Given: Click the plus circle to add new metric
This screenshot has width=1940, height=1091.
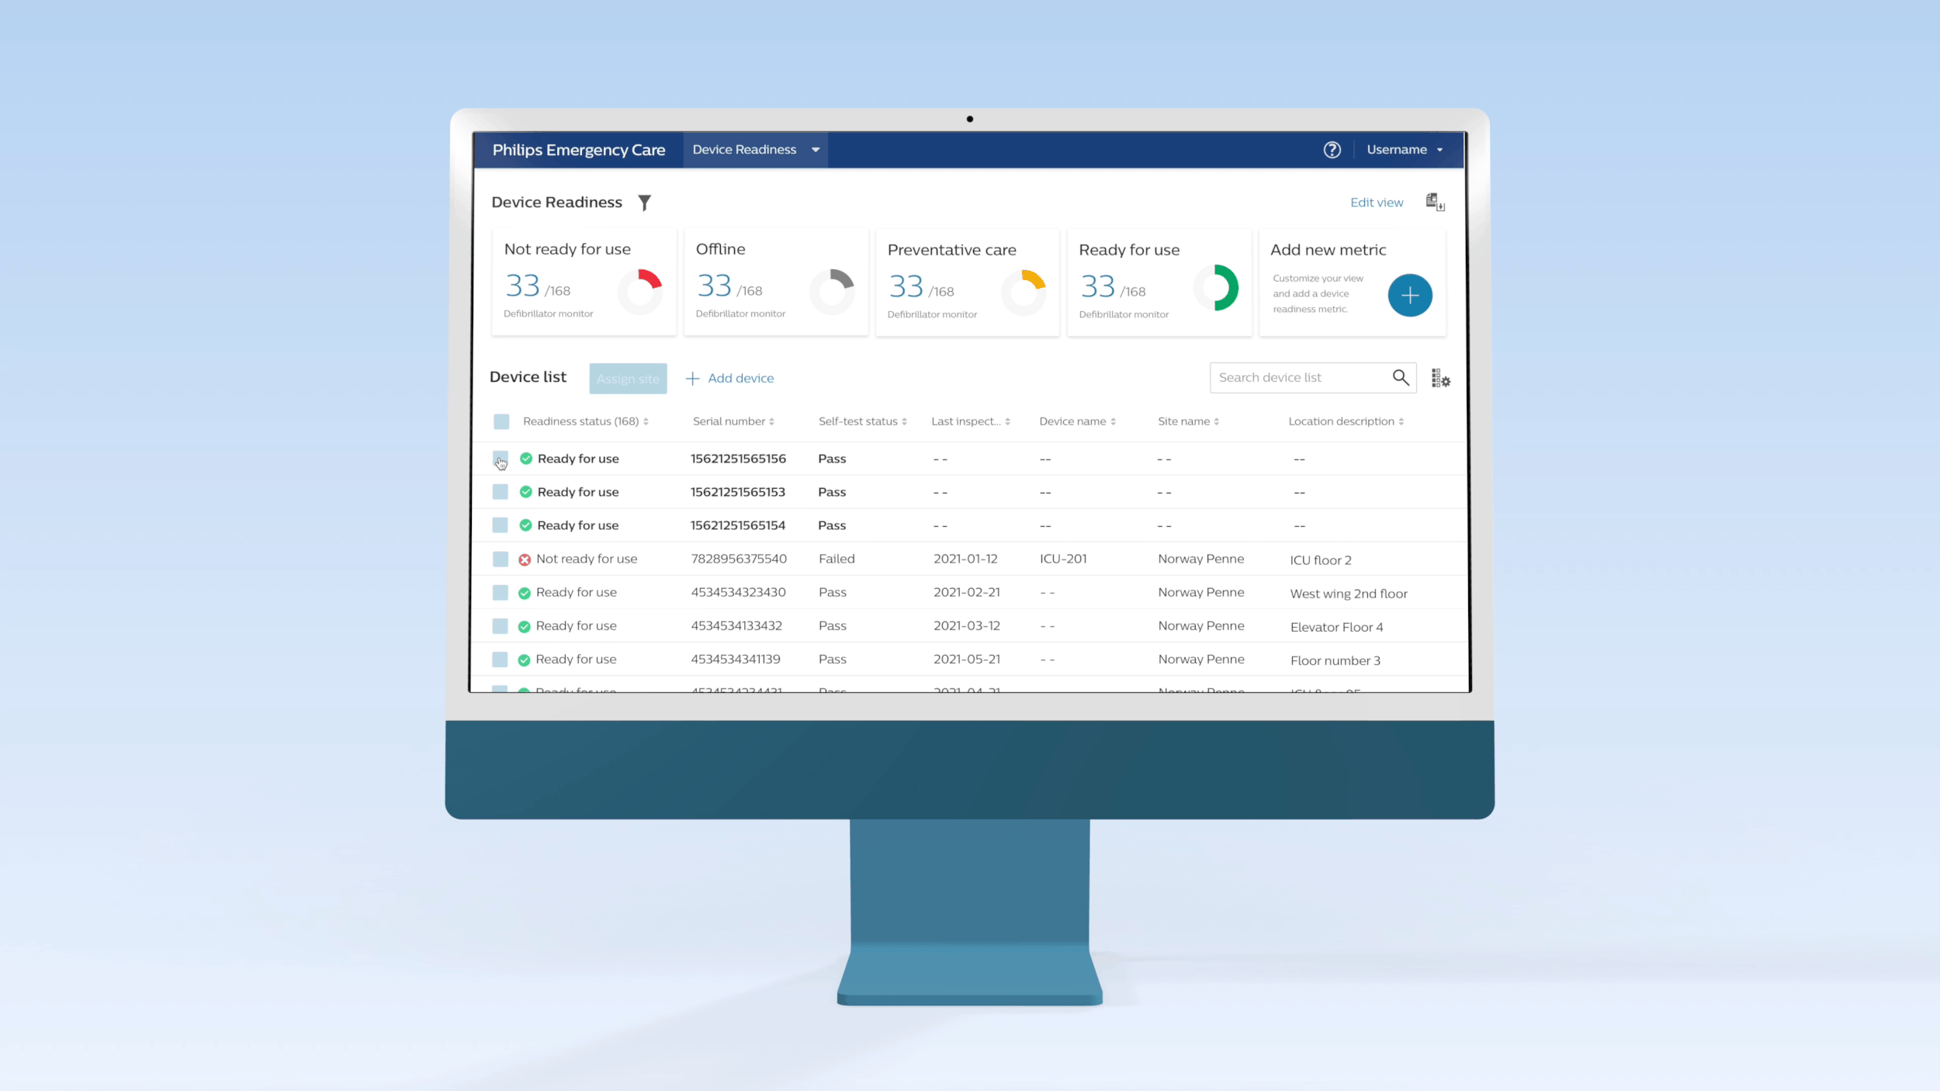Looking at the screenshot, I should pyautogui.click(x=1409, y=295).
